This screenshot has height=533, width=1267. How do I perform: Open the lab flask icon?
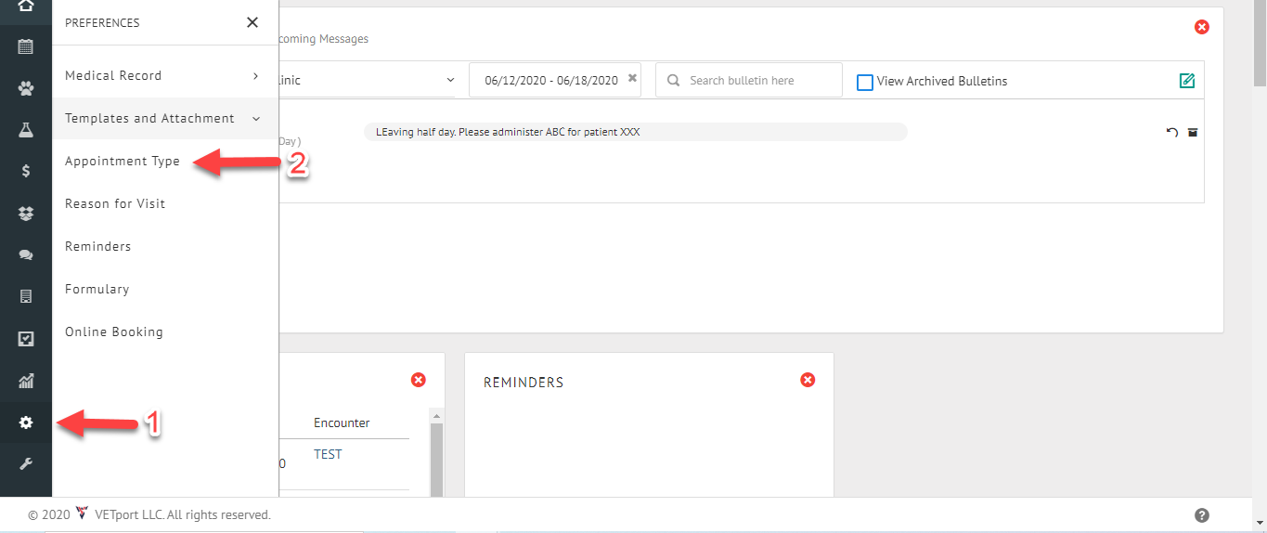coord(26,130)
